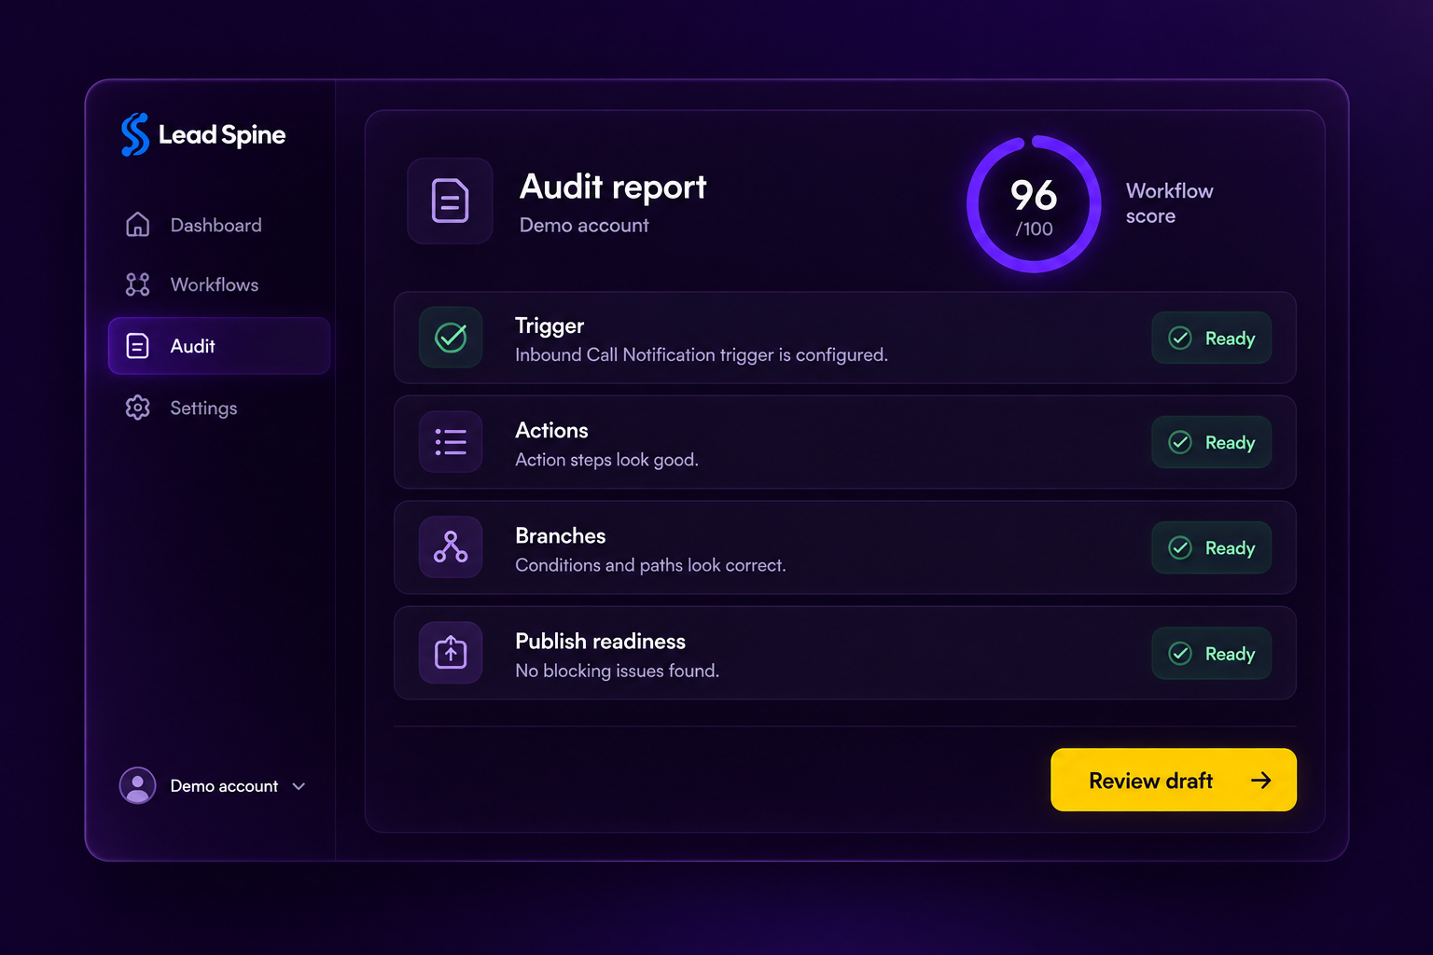The width and height of the screenshot is (1433, 955).
Task: Click the Audit report header document icon
Action: [x=450, y=201]
